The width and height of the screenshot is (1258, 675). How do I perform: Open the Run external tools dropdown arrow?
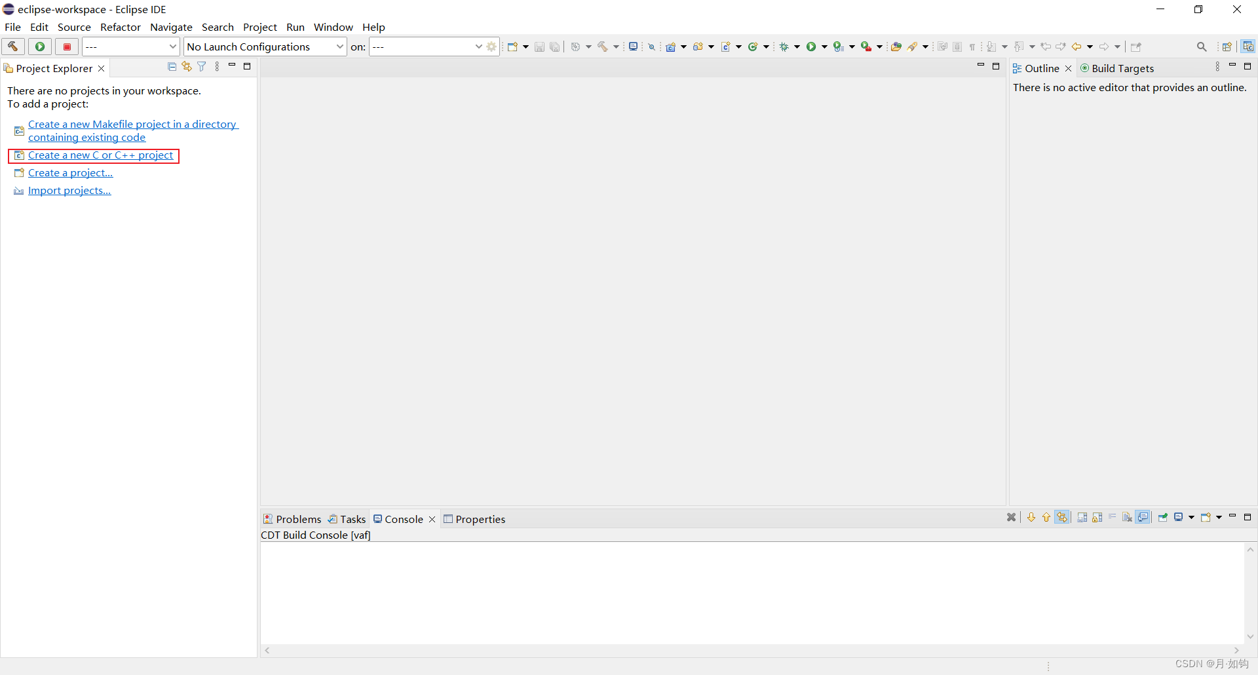[880, 47]
